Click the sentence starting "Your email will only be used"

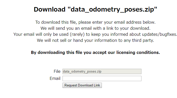(95, 35)
